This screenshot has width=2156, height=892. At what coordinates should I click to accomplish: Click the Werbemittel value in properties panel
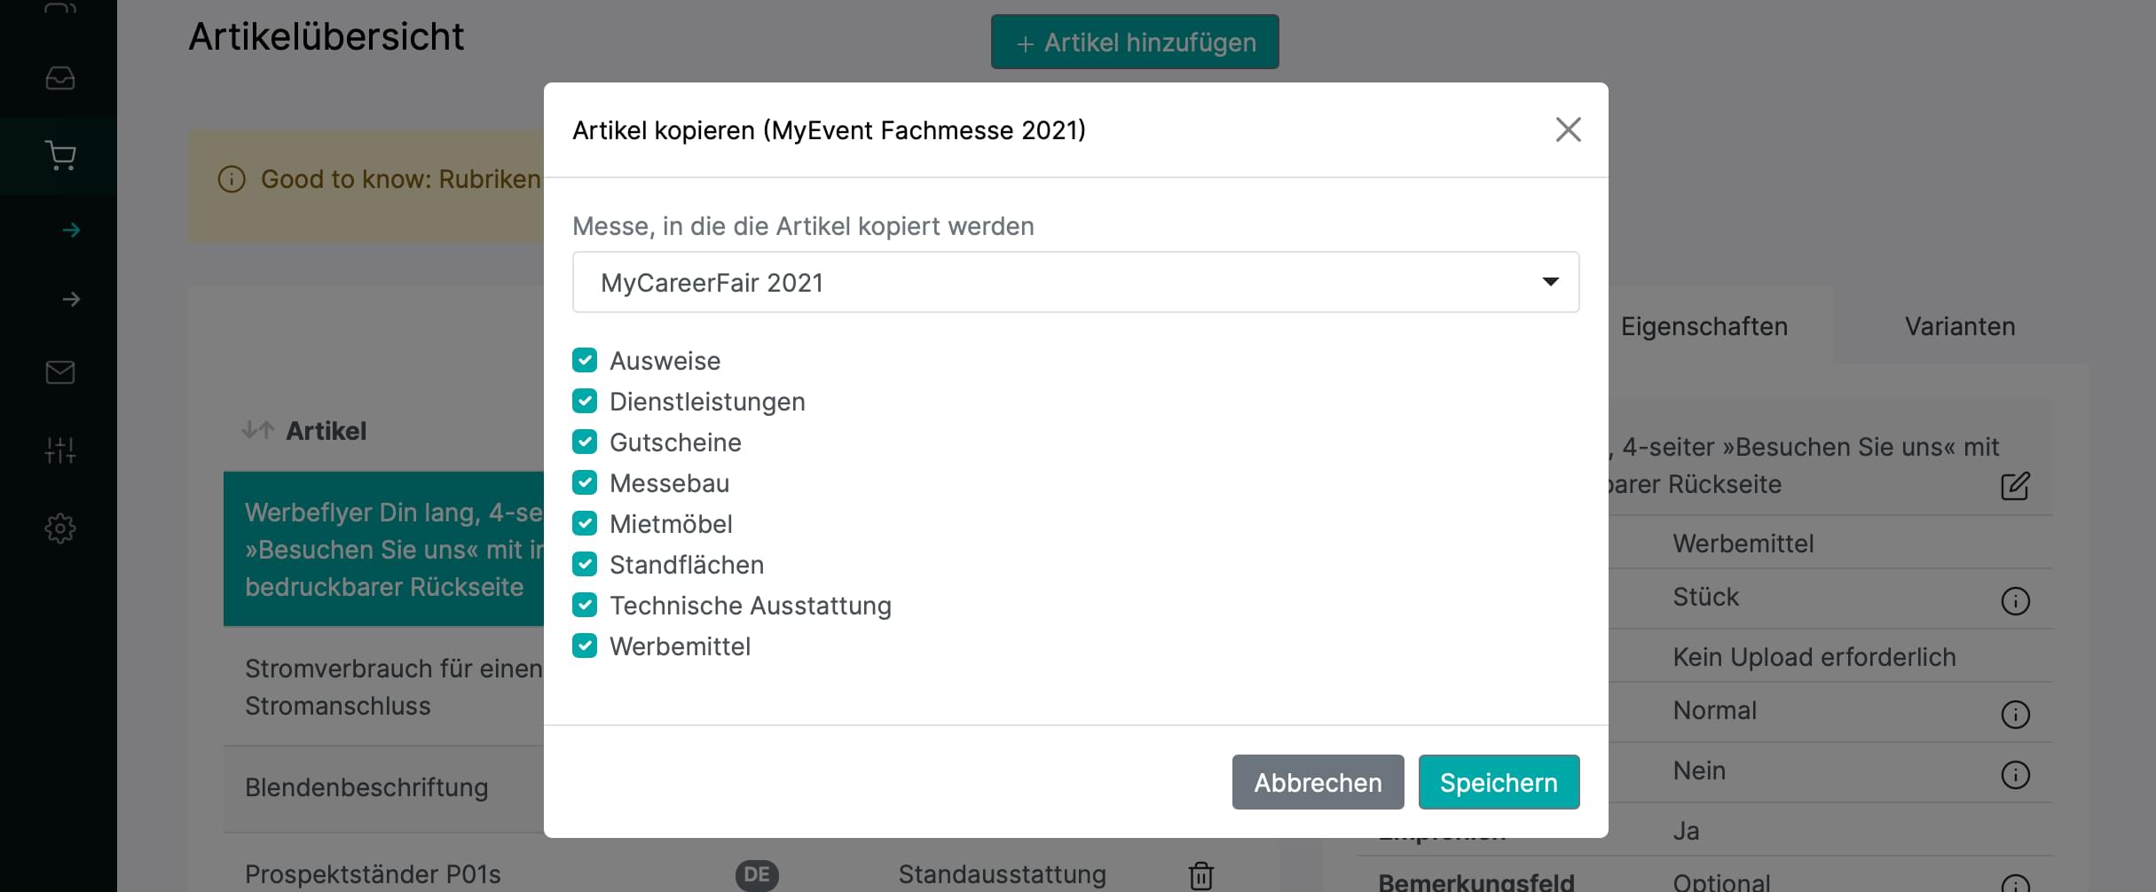pyautogui.click(x=1743, y=544)
